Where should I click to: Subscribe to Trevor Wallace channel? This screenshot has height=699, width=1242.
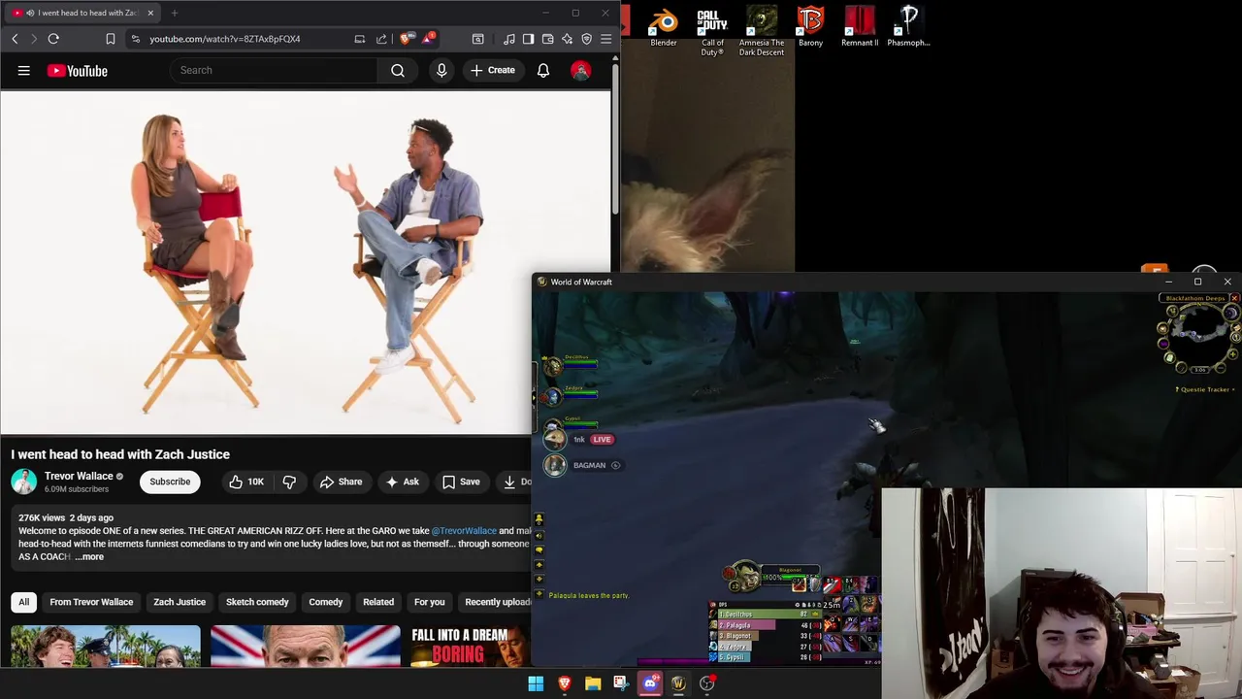170,482
